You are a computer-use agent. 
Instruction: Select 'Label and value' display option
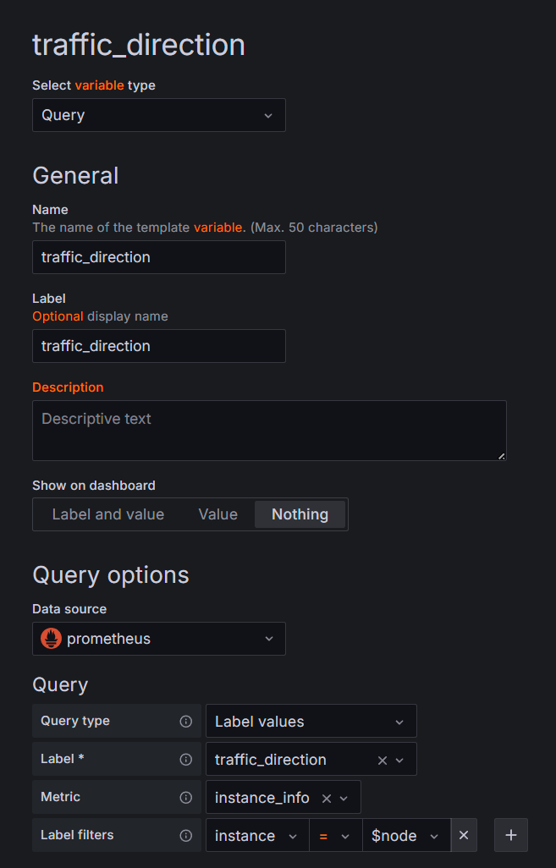coord(108,514)
